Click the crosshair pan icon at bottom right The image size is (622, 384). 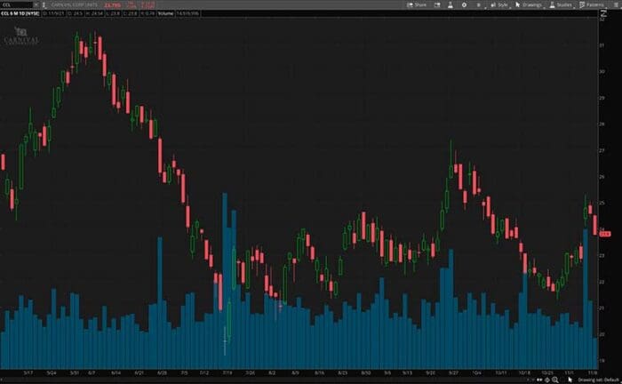547,380
